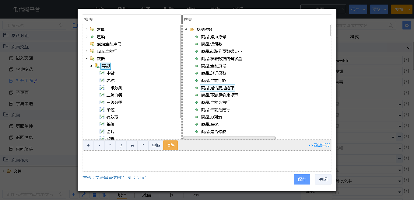Insert the divide operator
414x200 pixels.
[x=121, y=145]
